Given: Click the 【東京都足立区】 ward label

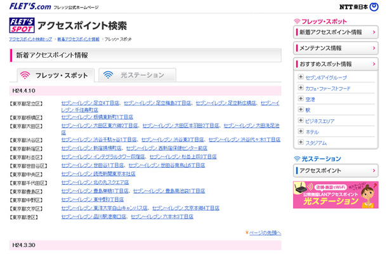Looking at the screenshot, I should tap(26, 104).
